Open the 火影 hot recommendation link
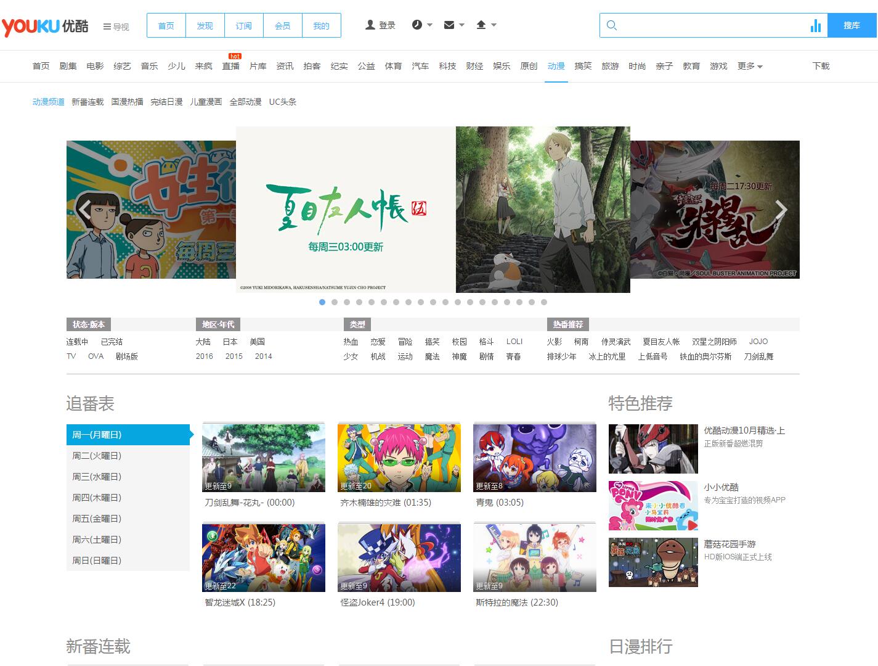The width and height of the screenshot is (878, 666). [x=555, y=342]
